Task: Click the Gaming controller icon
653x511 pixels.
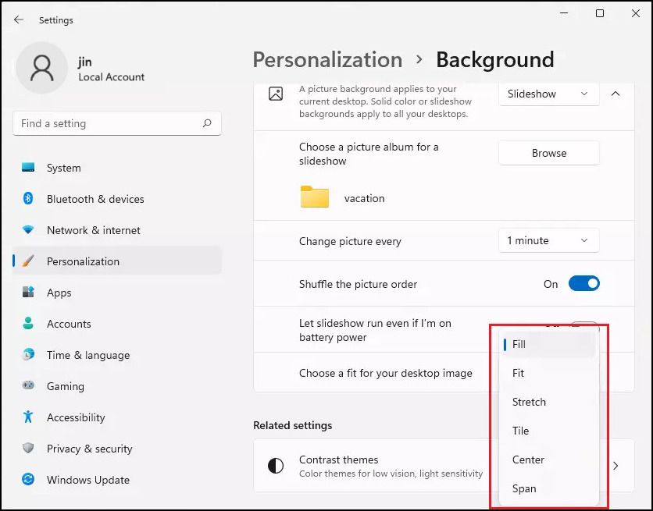Action: (x=28, y=385)
